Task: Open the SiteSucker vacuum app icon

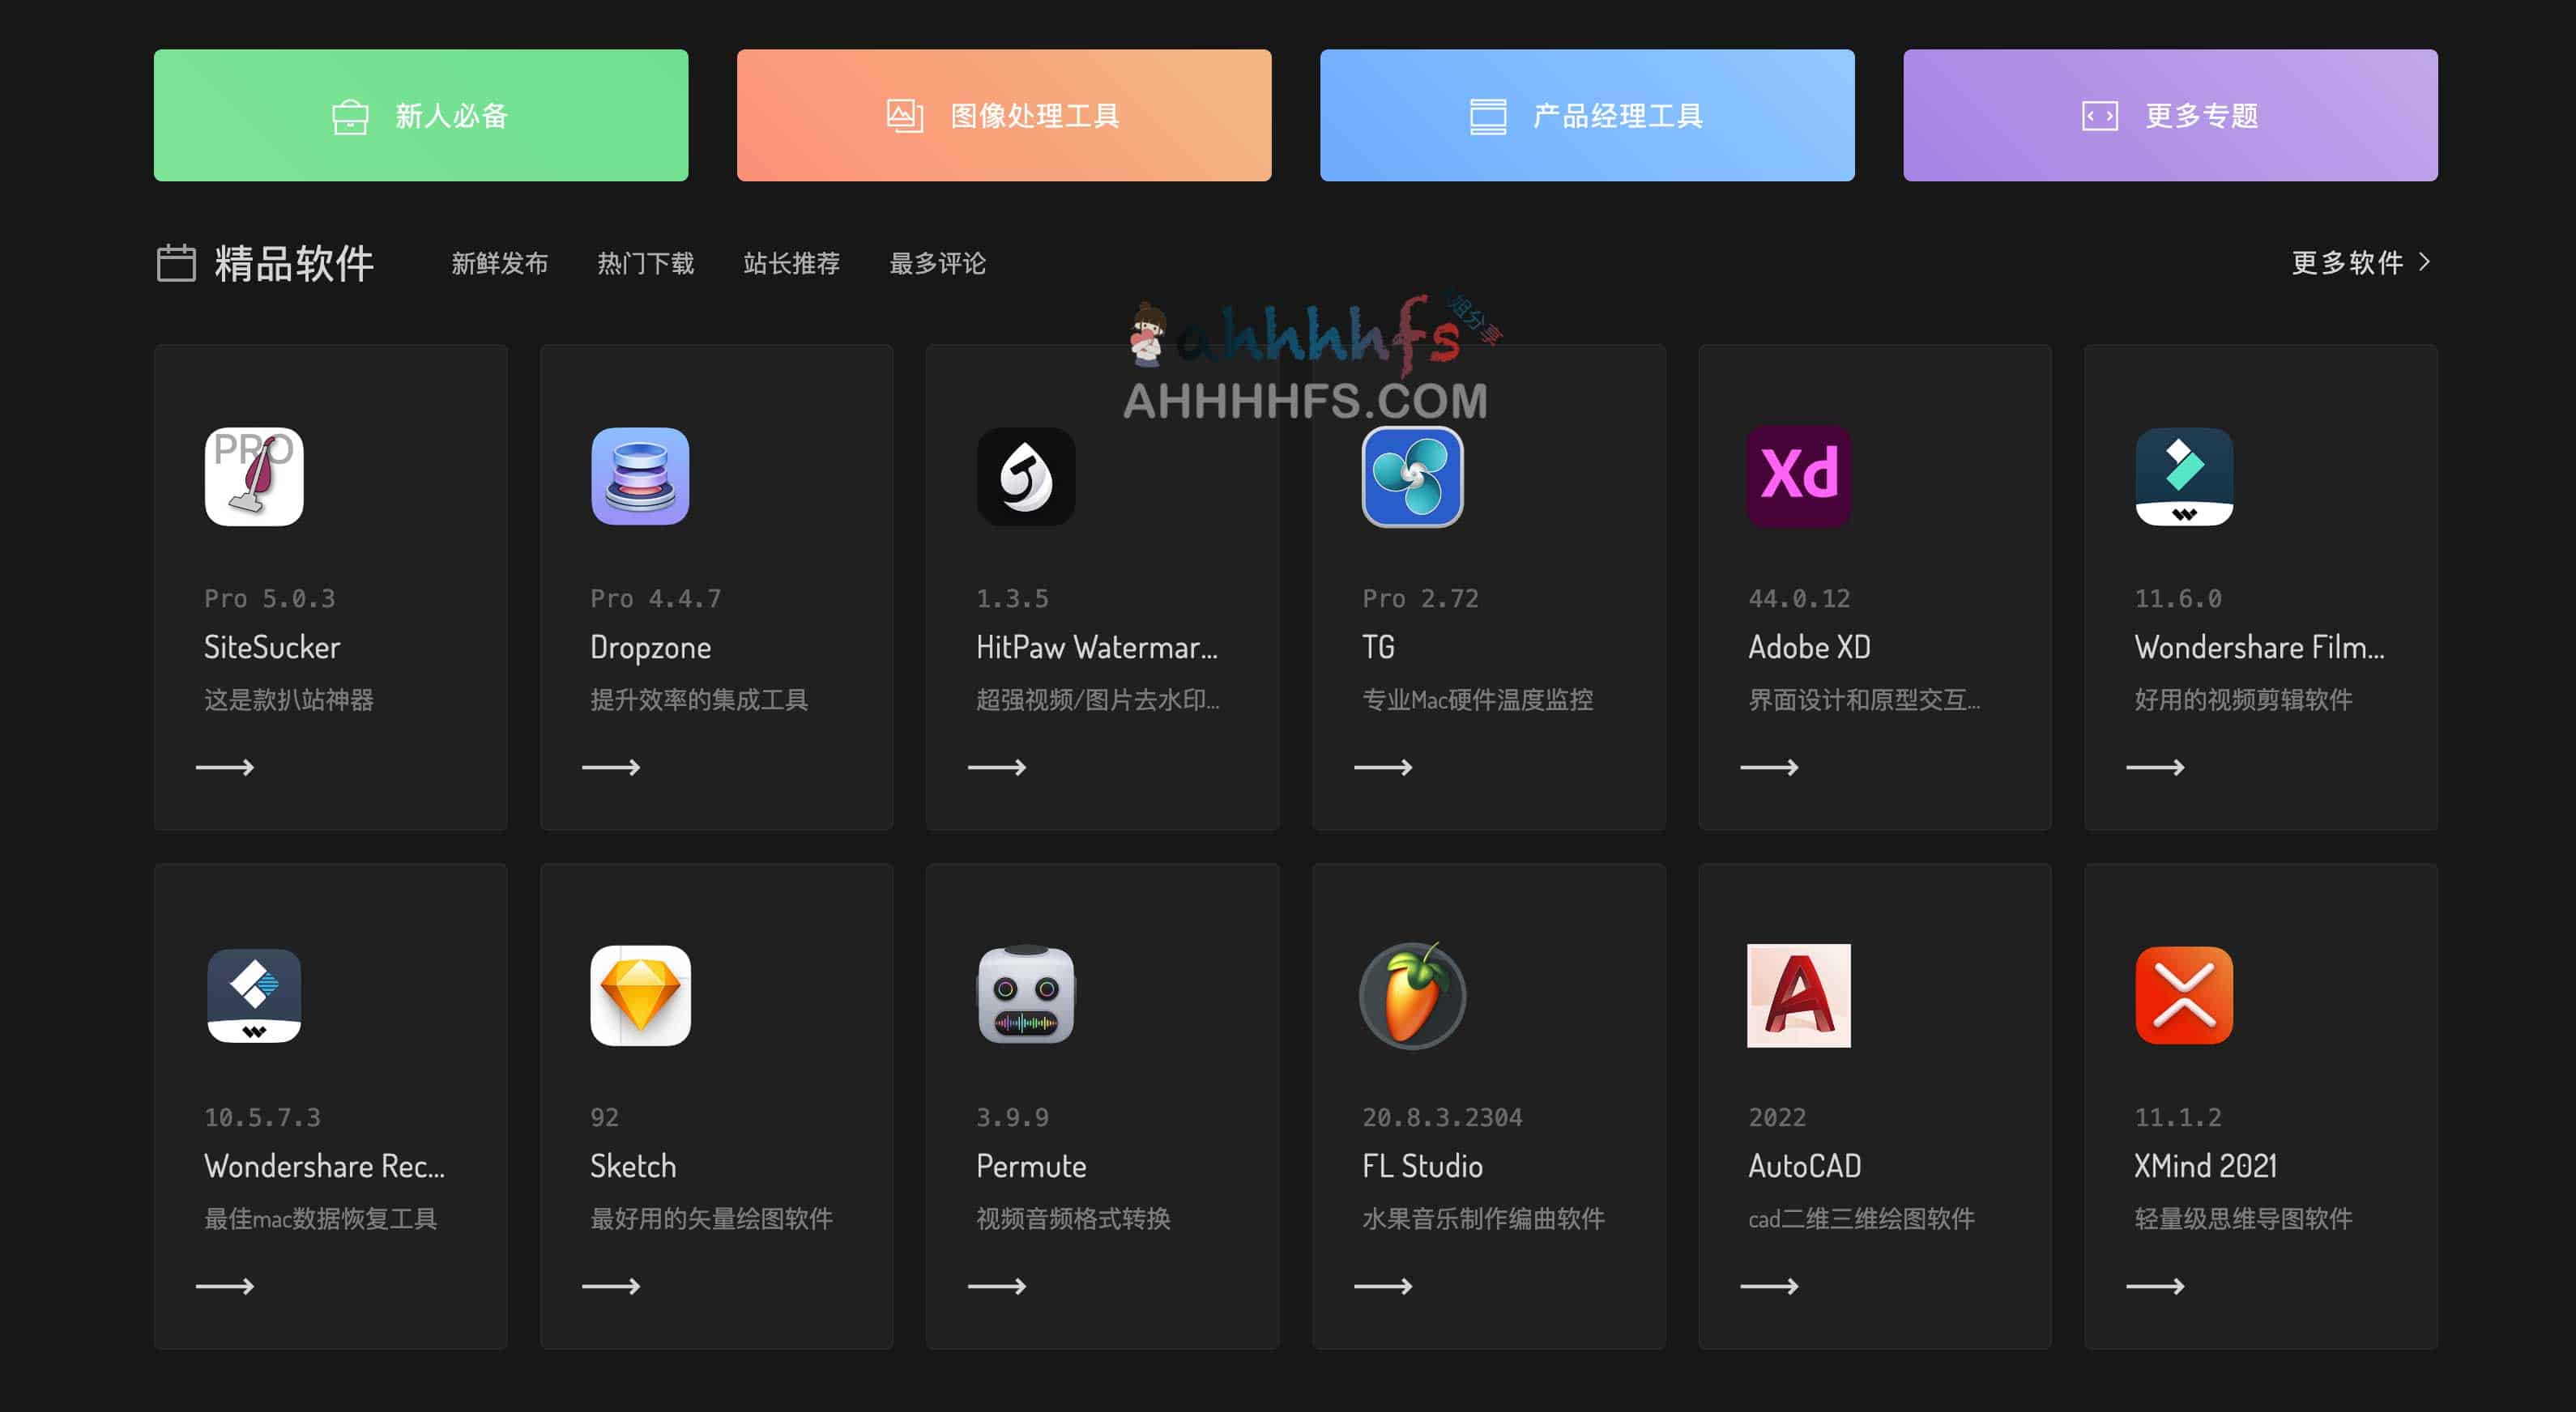Action: [254, 477]
